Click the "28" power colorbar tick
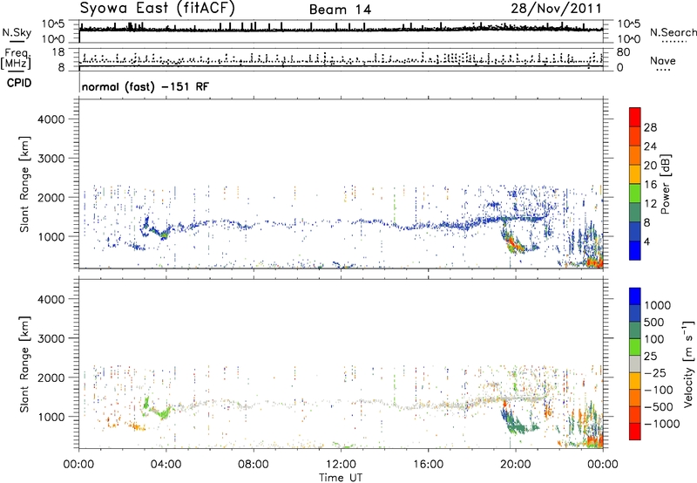Viewport: 697px width, 483px height. [650, 127]
